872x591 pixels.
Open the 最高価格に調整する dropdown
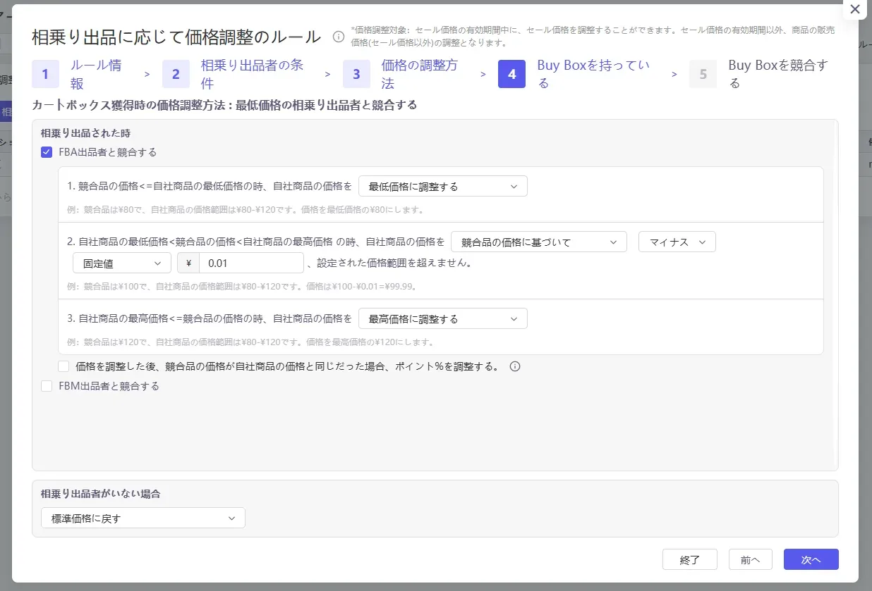pyautogui.click(x=443, y=319)
